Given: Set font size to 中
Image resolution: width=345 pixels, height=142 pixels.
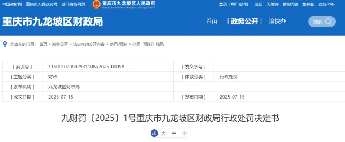Looking at the screenshot, I should tap(174, 133).
